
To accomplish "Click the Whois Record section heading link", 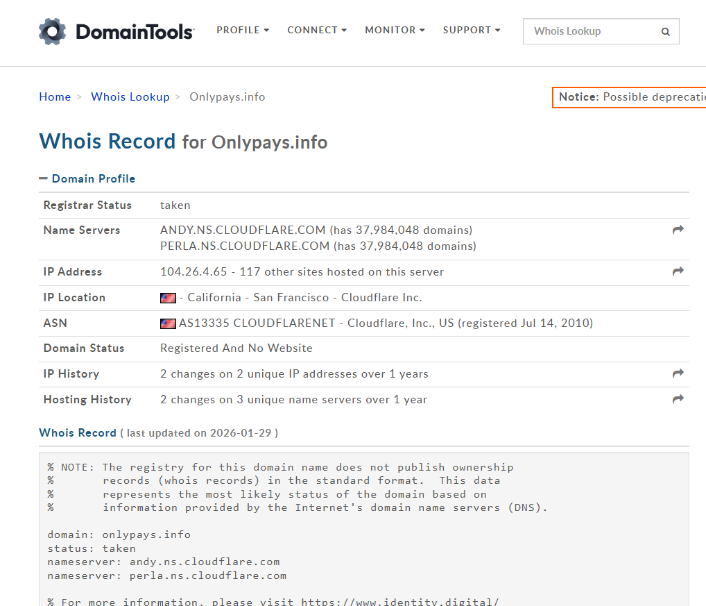I will [x=78, y=432].
